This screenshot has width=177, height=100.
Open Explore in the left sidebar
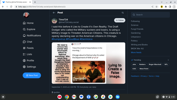(29, 29)
